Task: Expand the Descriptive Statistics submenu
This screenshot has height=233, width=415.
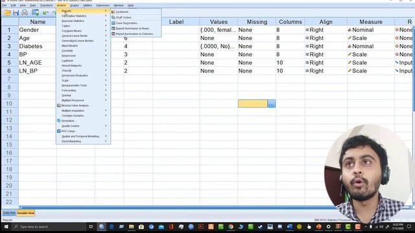Action: pos(83,16)
